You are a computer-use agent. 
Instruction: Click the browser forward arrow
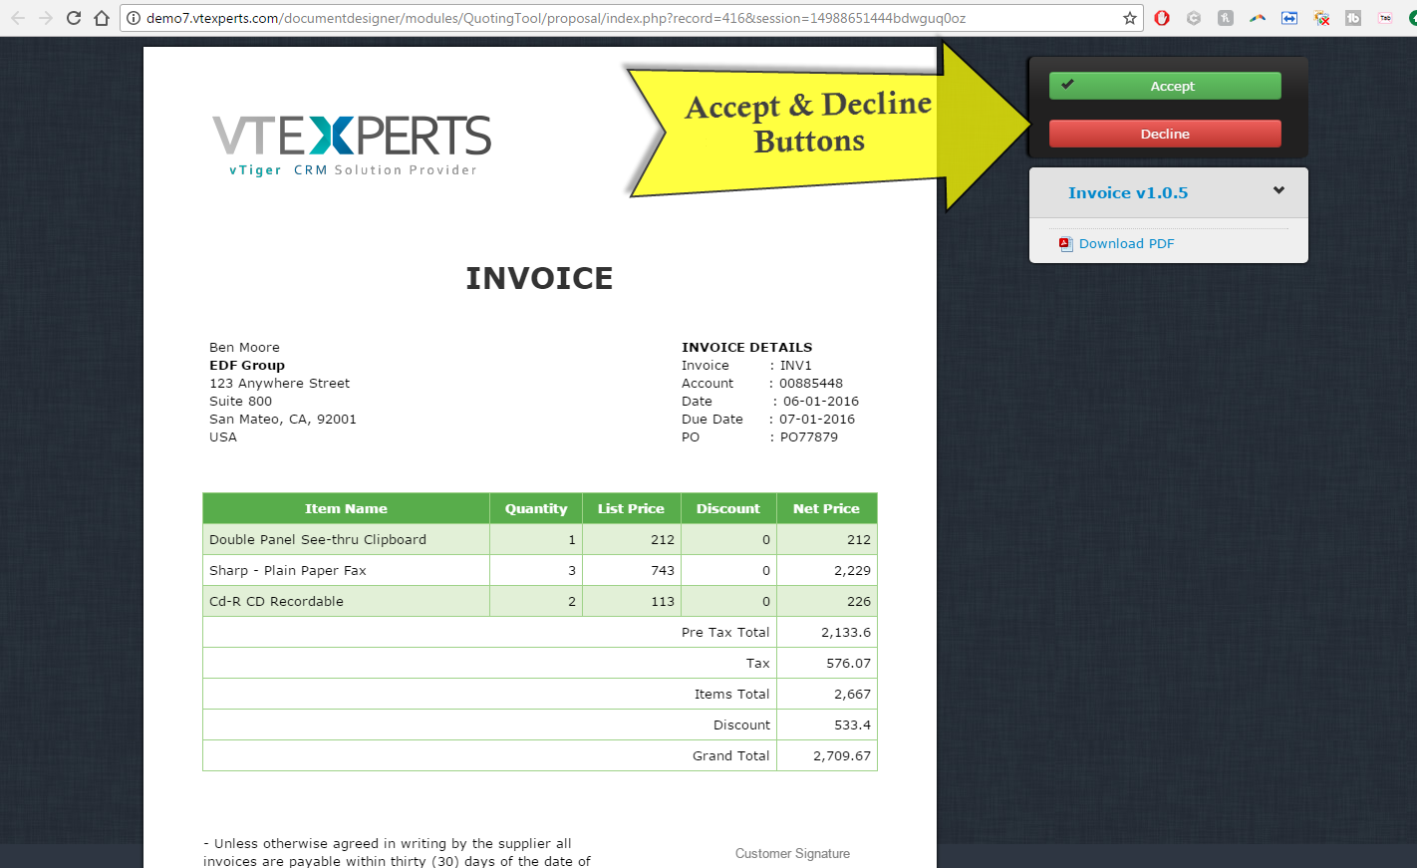46,18
